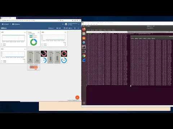
Task: Launch Firefox from the Ubuntu dock
Action: coord(84,29)
